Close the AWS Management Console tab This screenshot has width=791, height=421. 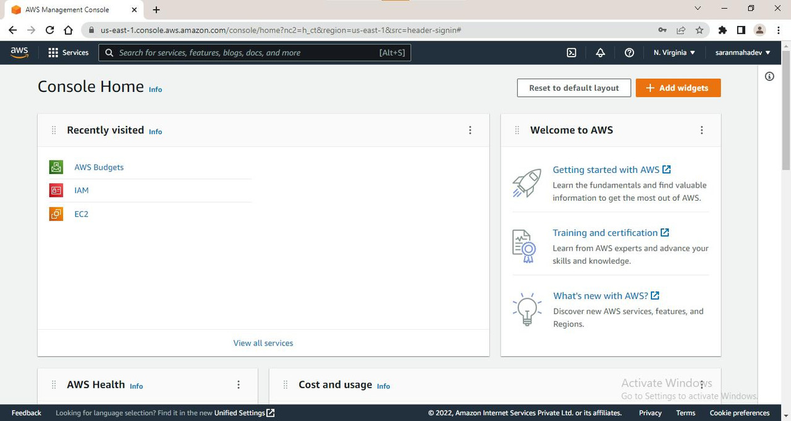134,9
